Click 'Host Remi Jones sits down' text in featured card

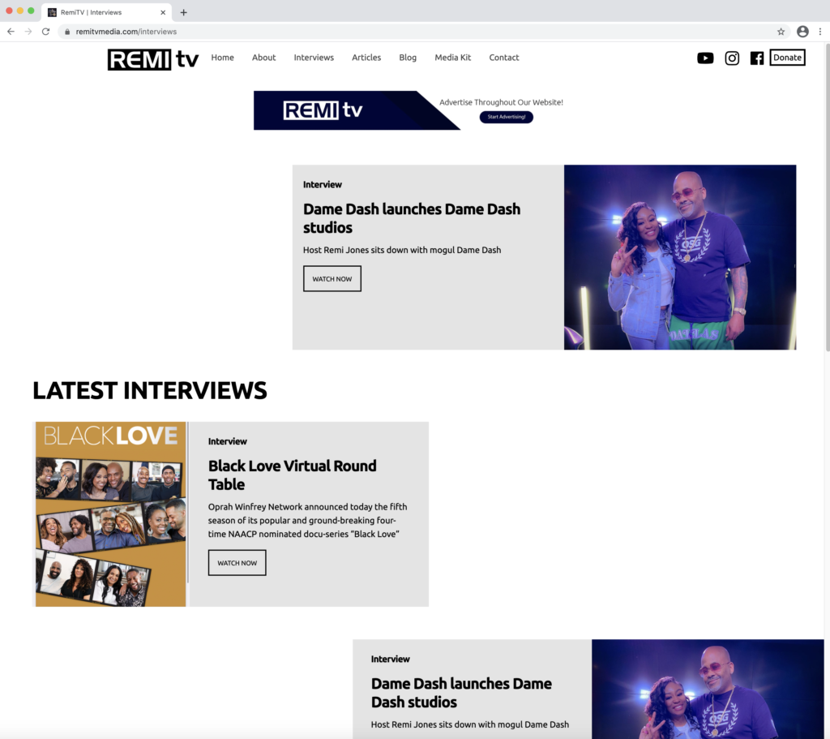click(x=402, y=250)
